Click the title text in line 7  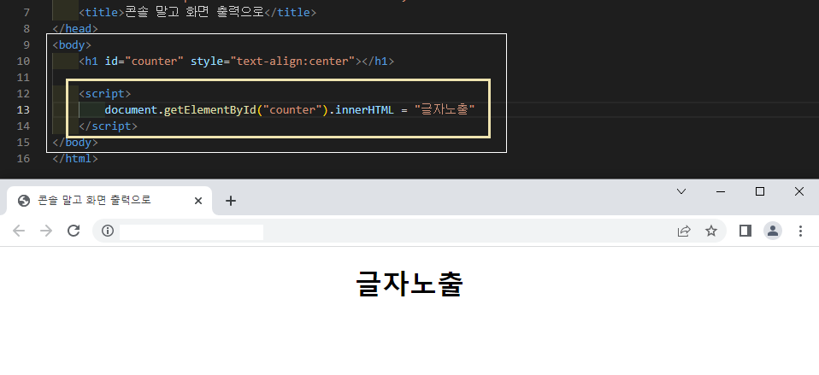pos(194,11)
